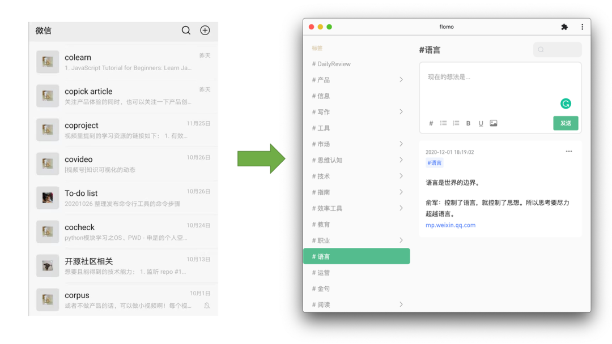
Task: Open the colearn chat in WeChat
Action: (124, 62)
